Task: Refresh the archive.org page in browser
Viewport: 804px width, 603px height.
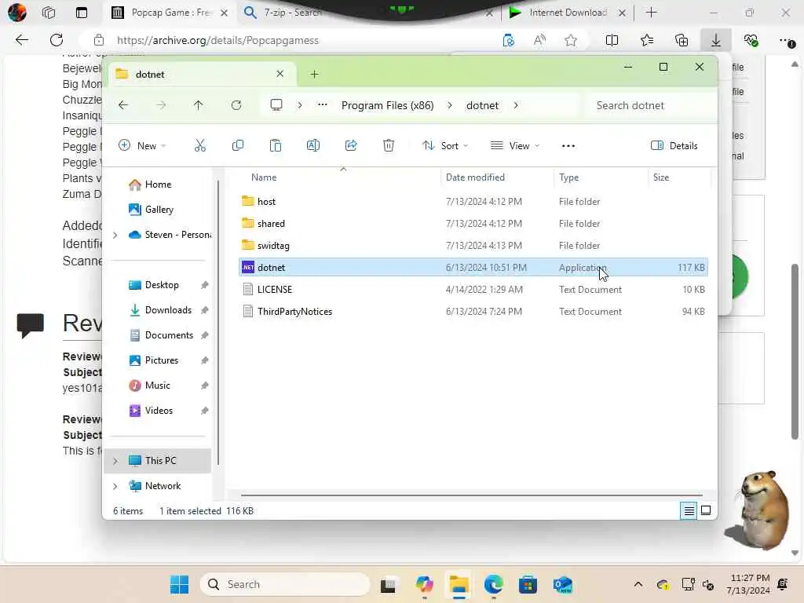Action: coord(57,40)
